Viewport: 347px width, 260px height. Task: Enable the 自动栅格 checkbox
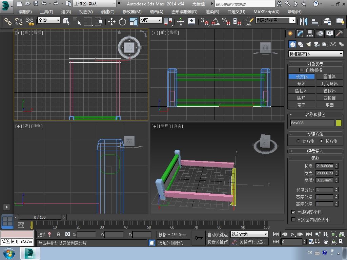pyautogui.click(x=301, y=70)
